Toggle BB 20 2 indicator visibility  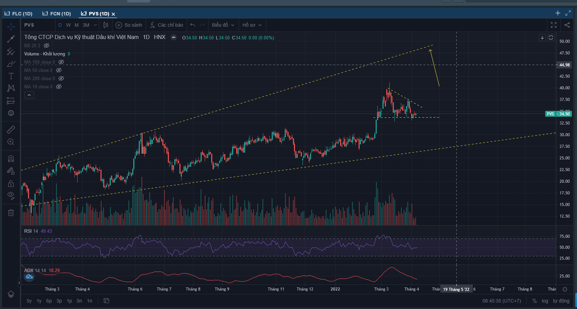(46, 46)
